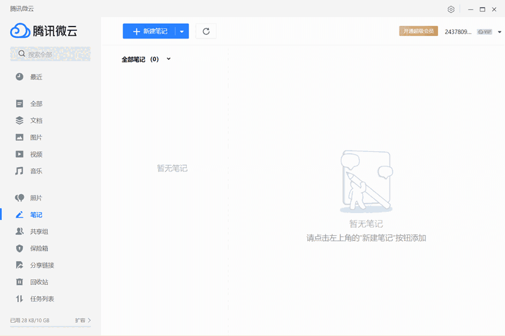Click the 视频 play icon

(20, 154)
